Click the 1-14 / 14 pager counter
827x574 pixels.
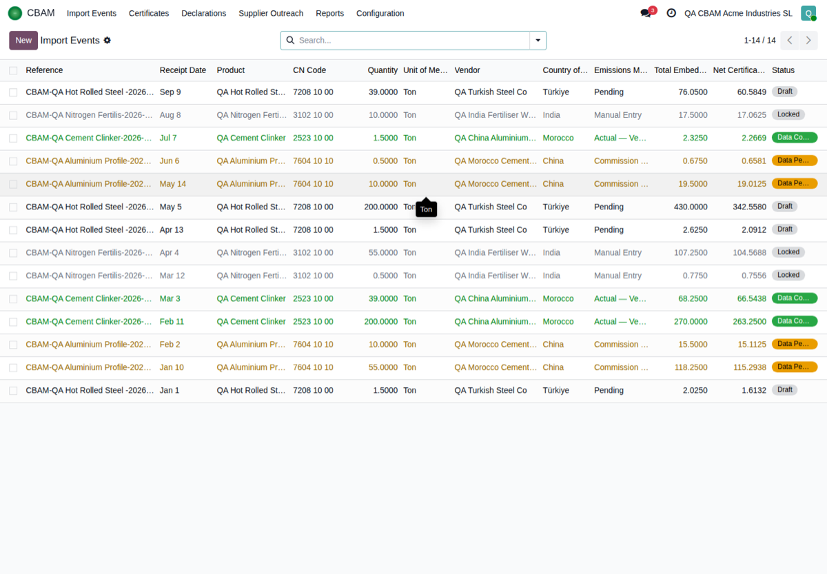759,41
